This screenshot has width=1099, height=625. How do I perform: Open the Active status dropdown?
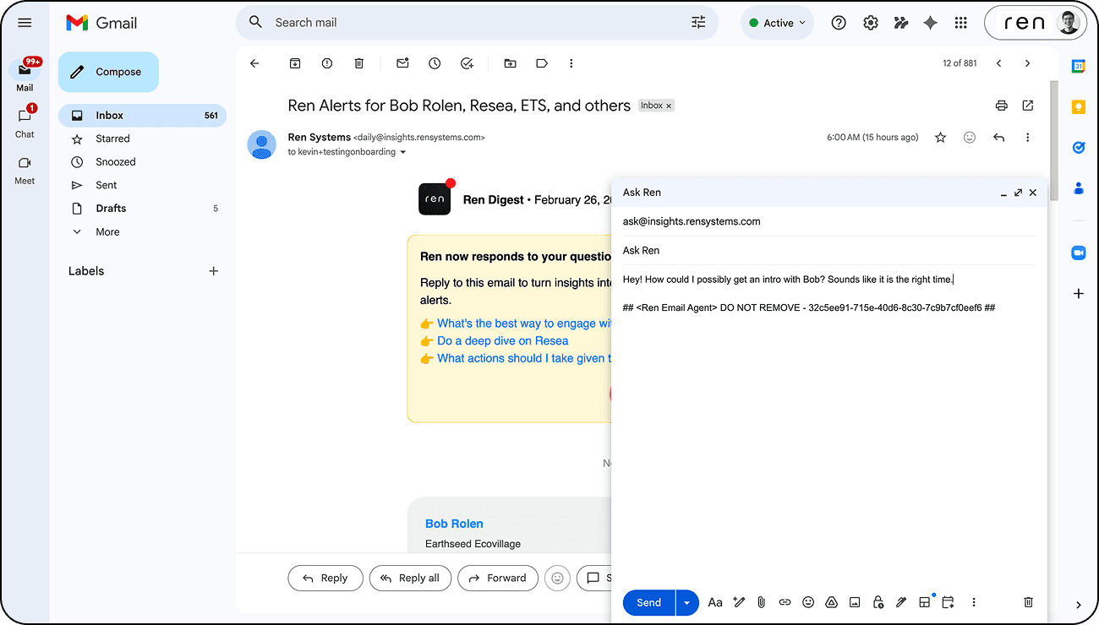(776, 22)
